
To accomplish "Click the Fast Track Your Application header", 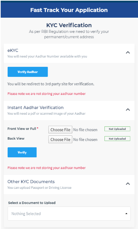I will click(x=69, y=10).
